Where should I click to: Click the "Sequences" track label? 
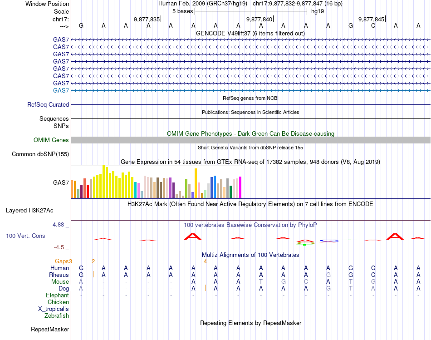tap(54, 118)
